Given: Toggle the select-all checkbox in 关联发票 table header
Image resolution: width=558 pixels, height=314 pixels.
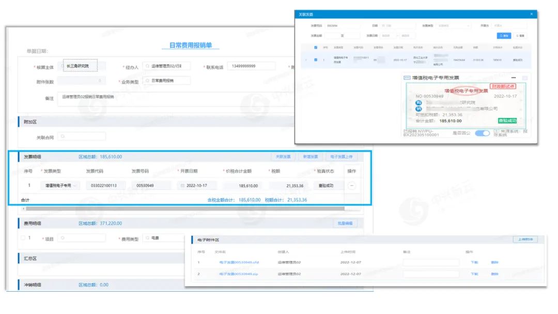Looking at the screenshot, I should 316,48.
